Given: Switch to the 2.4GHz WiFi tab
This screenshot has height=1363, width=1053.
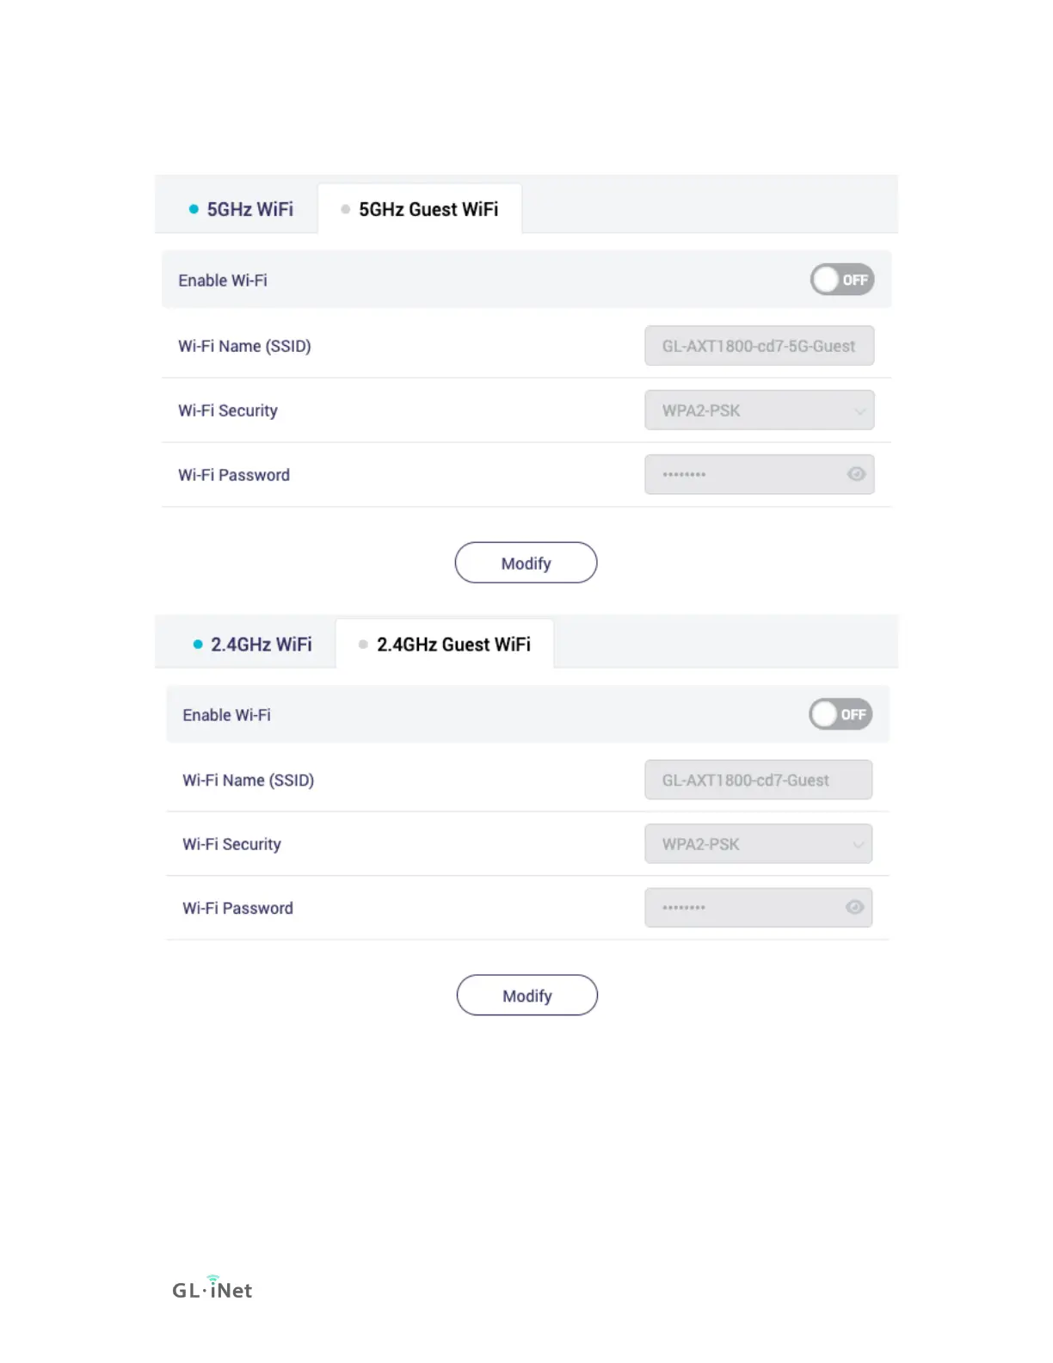Looking at the screenshot, I should tap(252, 644).
